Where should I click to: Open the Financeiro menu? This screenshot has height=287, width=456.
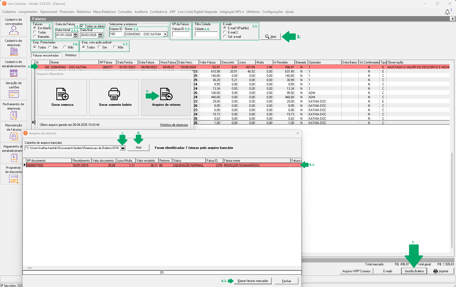(x=67, y=12)
